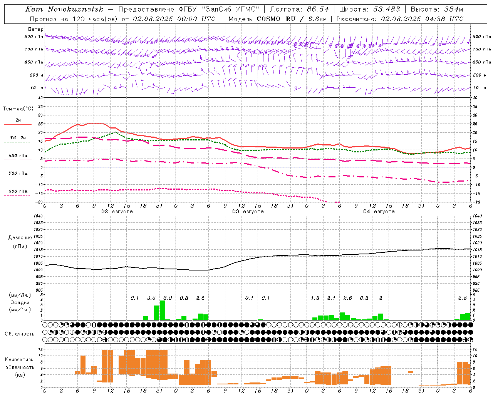The image size is (493, 394).
Task: Click the '(мм/1ч.)' precipitation unit label
Action: pos(20,310)
